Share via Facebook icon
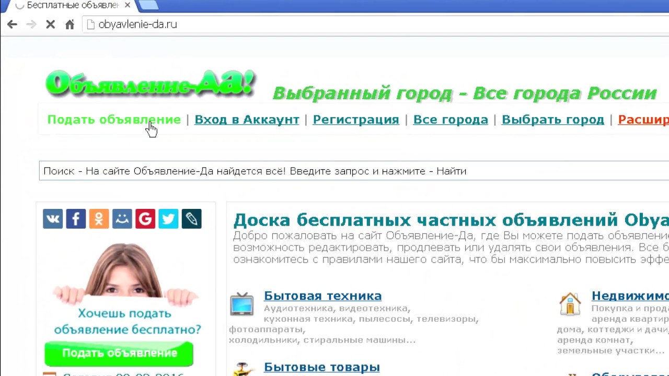Image resolution: width=669 pixels, height=376 pixels. [76, 219]
